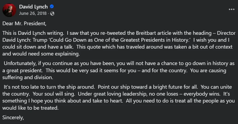This screenshot has height=124, width=238.
Task: Click the line 'would like to be treated.'
Action: (30, 108)
